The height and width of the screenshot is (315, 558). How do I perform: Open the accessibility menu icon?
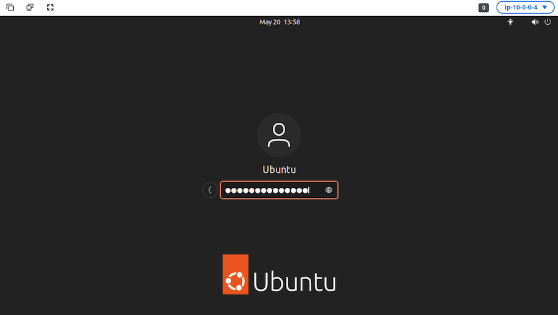(x=510, y=22)
